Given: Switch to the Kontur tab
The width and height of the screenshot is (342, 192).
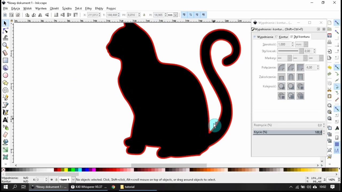Looking at the screenshot, I should (x=282, y=37).
